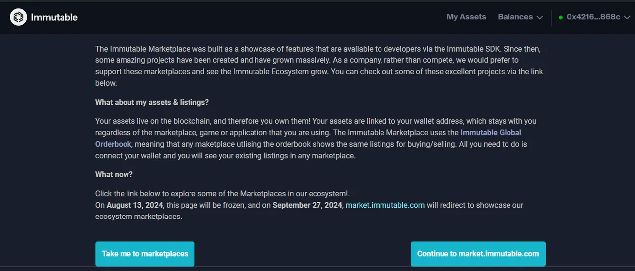635x271 pixels.
Task: Open the Balances menu label
Action: tap(515, 17)
